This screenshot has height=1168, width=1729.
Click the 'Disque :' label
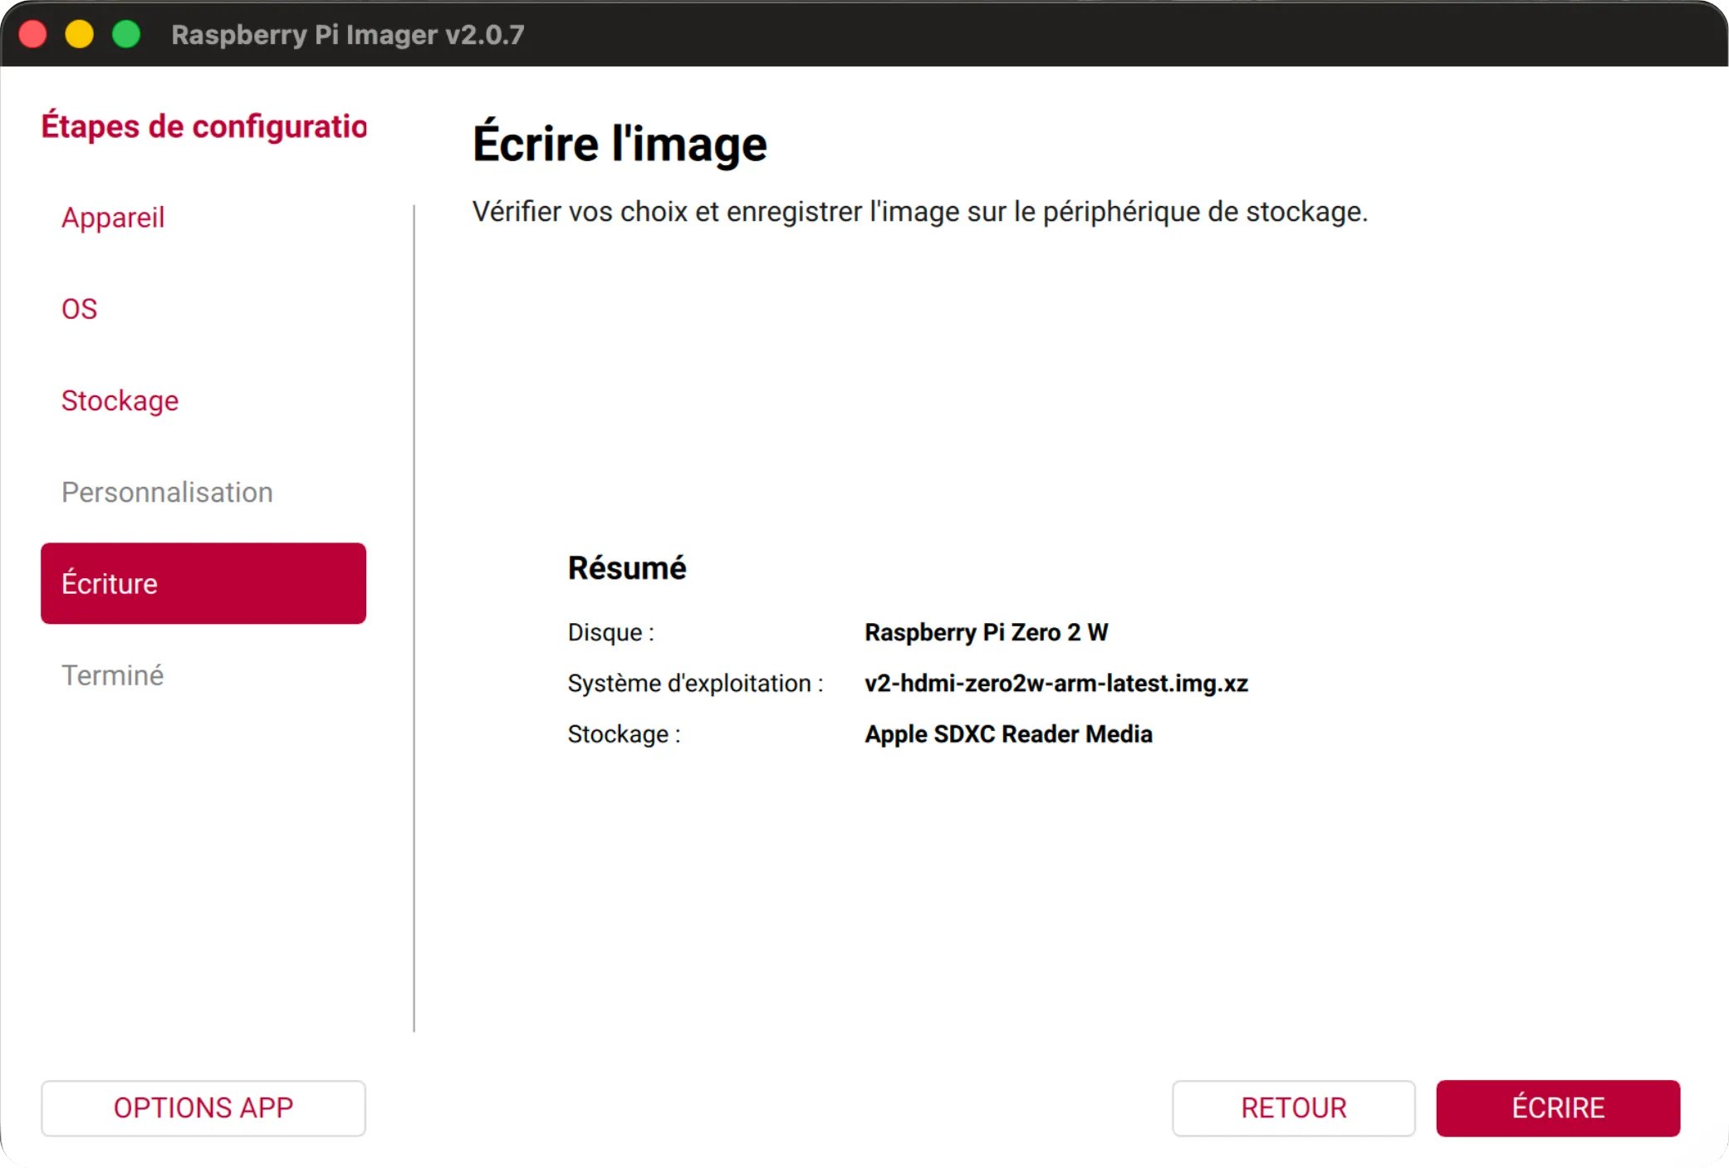point(611,633)
